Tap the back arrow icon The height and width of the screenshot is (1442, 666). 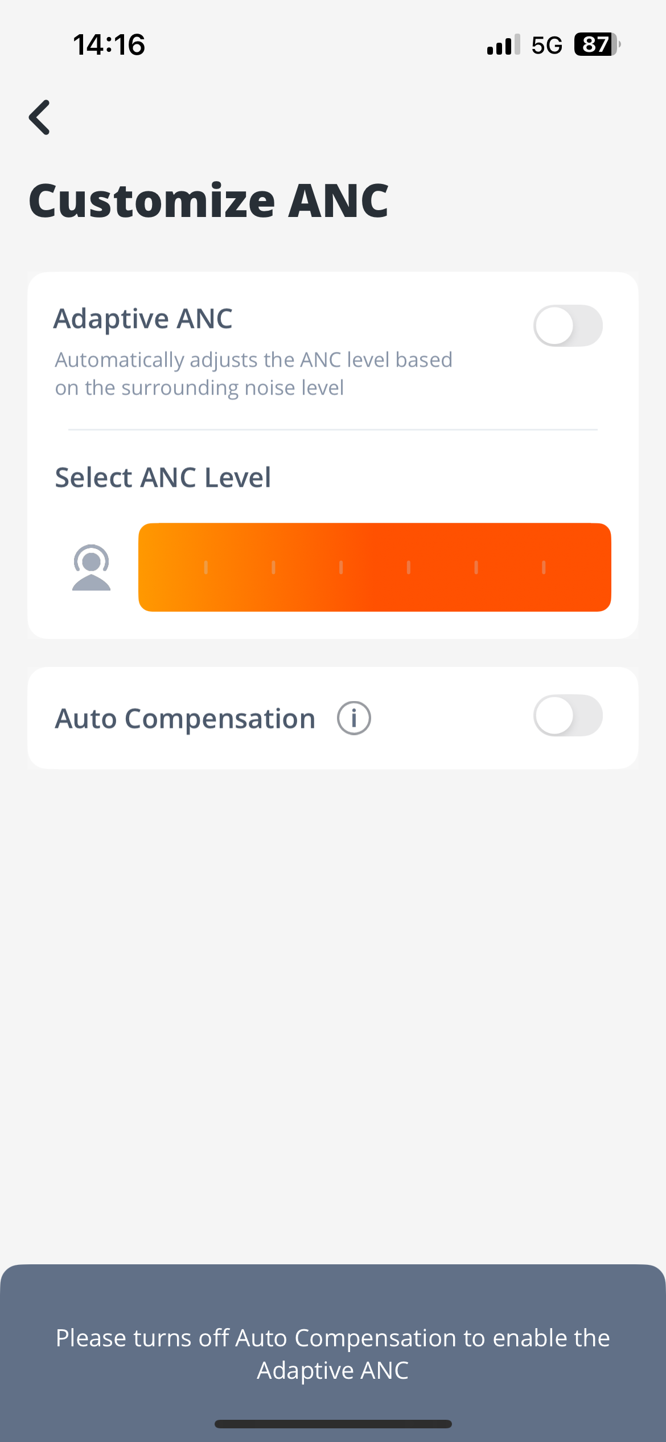pos(40,117)
